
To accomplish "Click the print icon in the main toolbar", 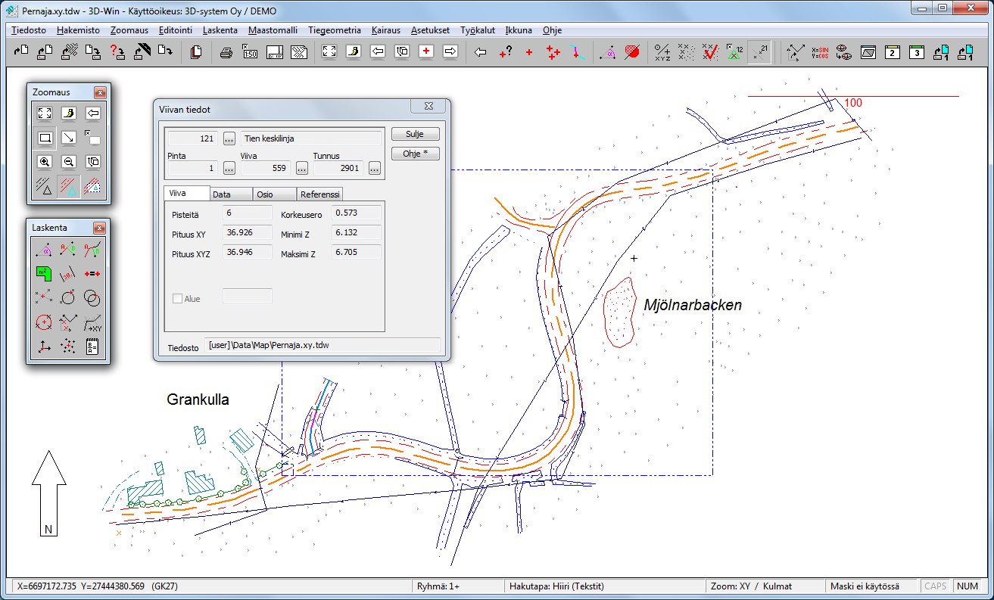I will coord(226,52).
